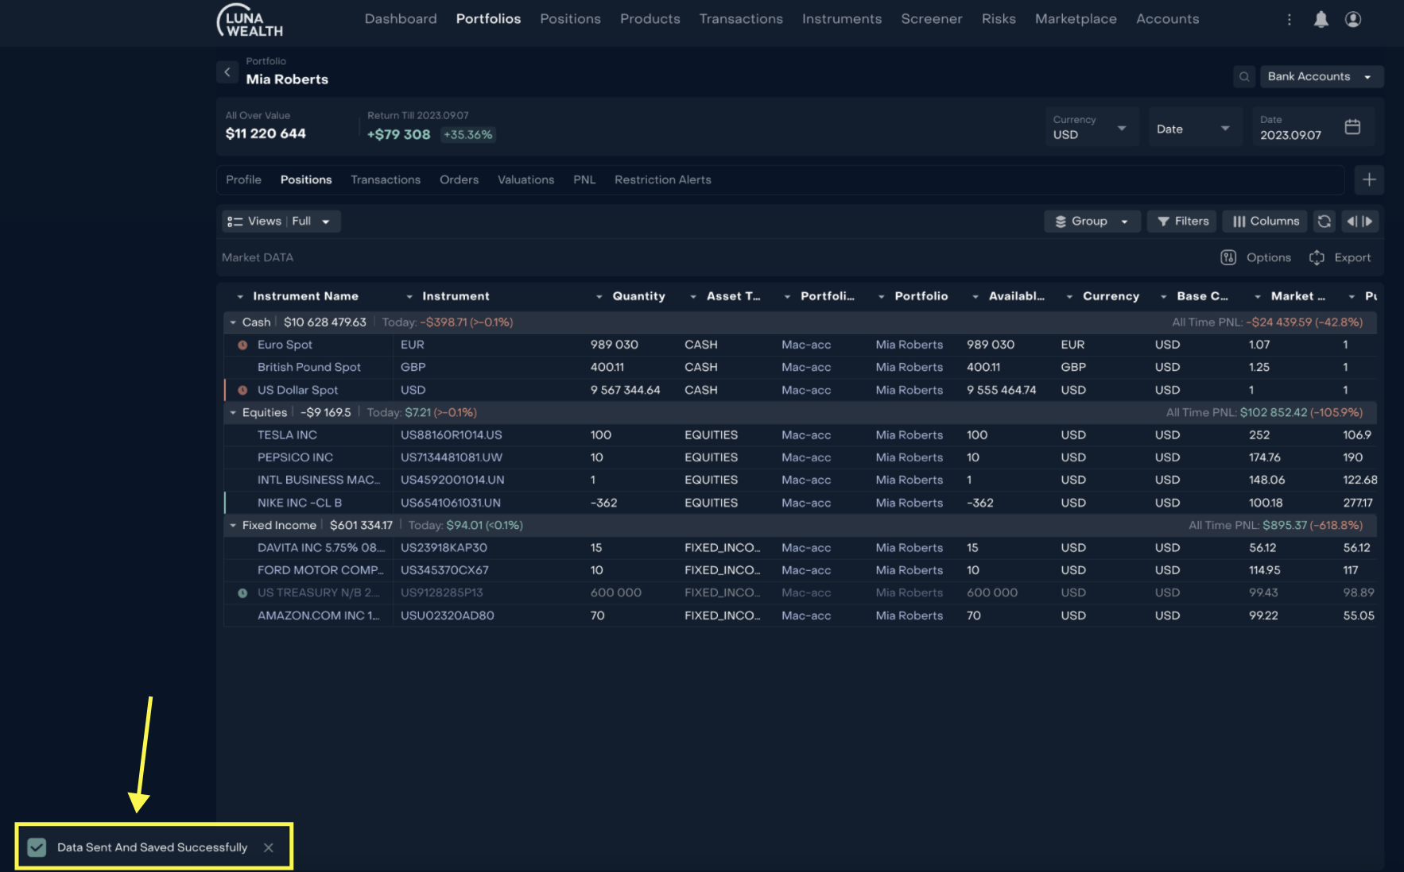Select the PEPSICO INC row

click(x=800, y=458)
